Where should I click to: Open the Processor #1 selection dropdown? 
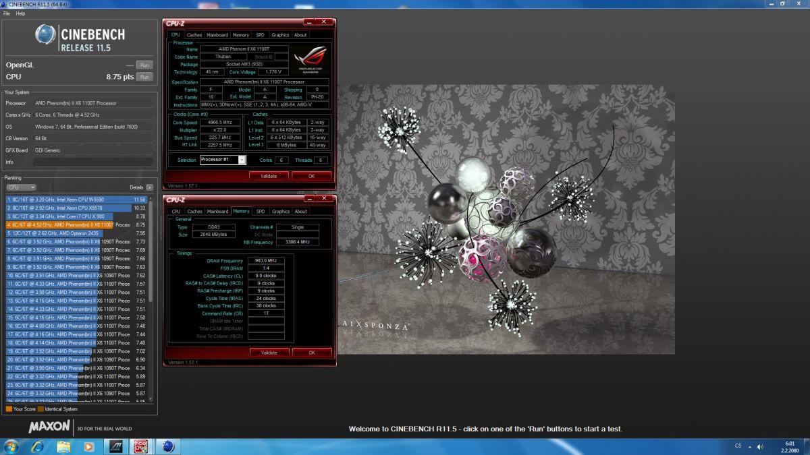[223, 160]
